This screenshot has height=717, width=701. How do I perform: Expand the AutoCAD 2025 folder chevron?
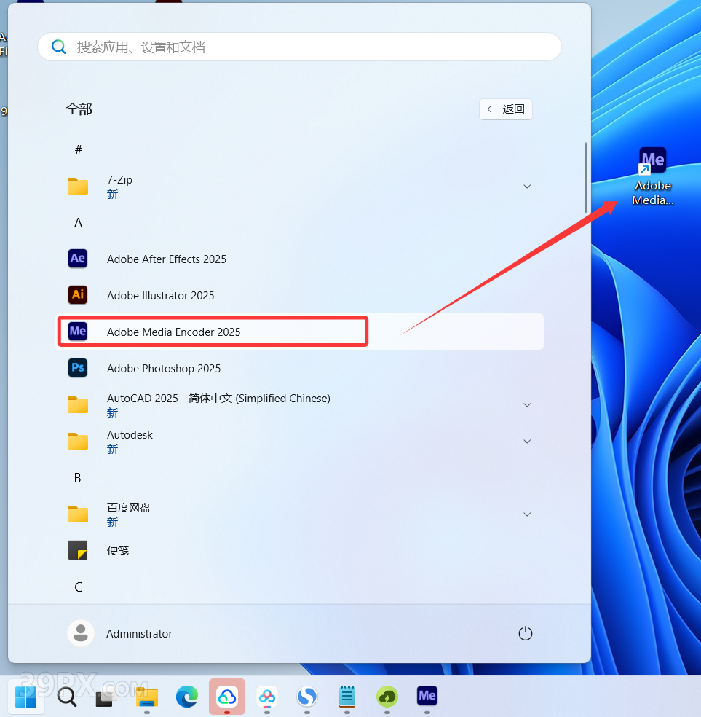click(x=527, y=404)
